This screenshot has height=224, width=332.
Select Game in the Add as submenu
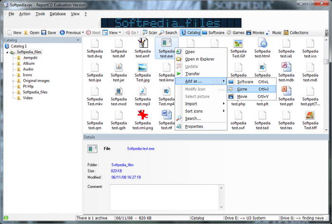251,89
